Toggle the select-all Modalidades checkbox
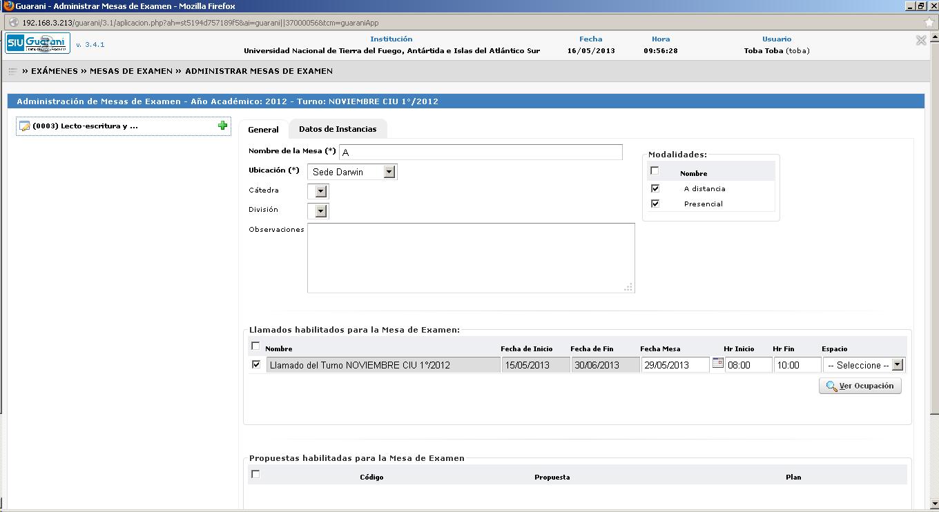 (655, 171)
